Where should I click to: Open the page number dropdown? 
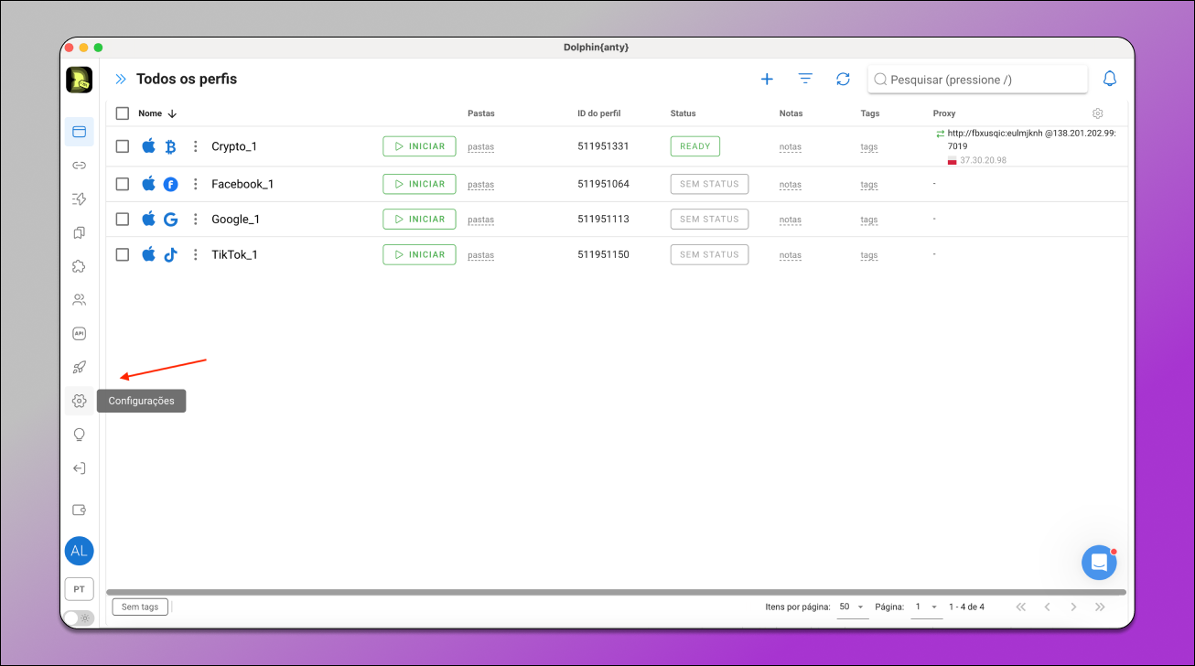tap(927, 607)
